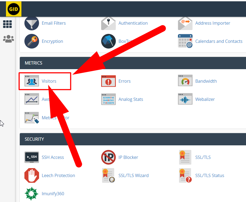Click the Email Filters link
246x202 pixels.
(x=53, y=23)
